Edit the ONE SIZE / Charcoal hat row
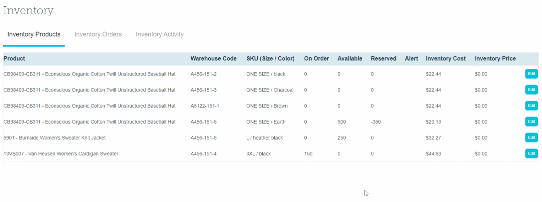Viewport: 542px width, 202px height. point(531,90)
